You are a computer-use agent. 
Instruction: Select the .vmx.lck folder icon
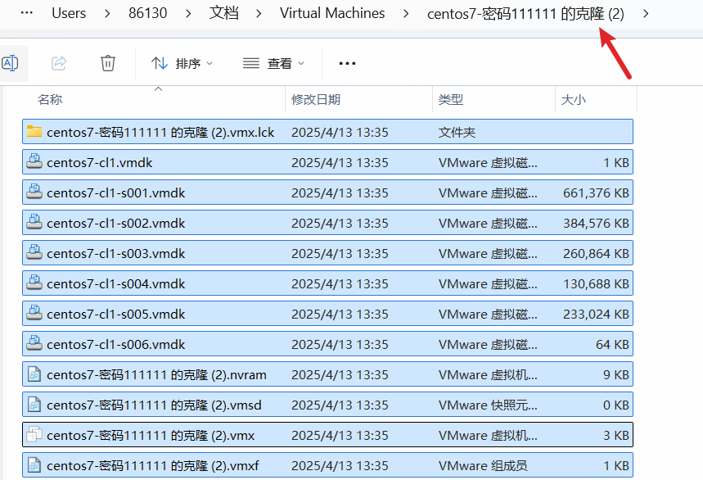(x=34, y=131)
